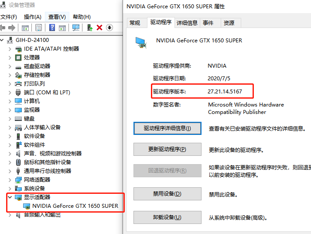Toggle the action pane toolbar icon

coord(62,28)
